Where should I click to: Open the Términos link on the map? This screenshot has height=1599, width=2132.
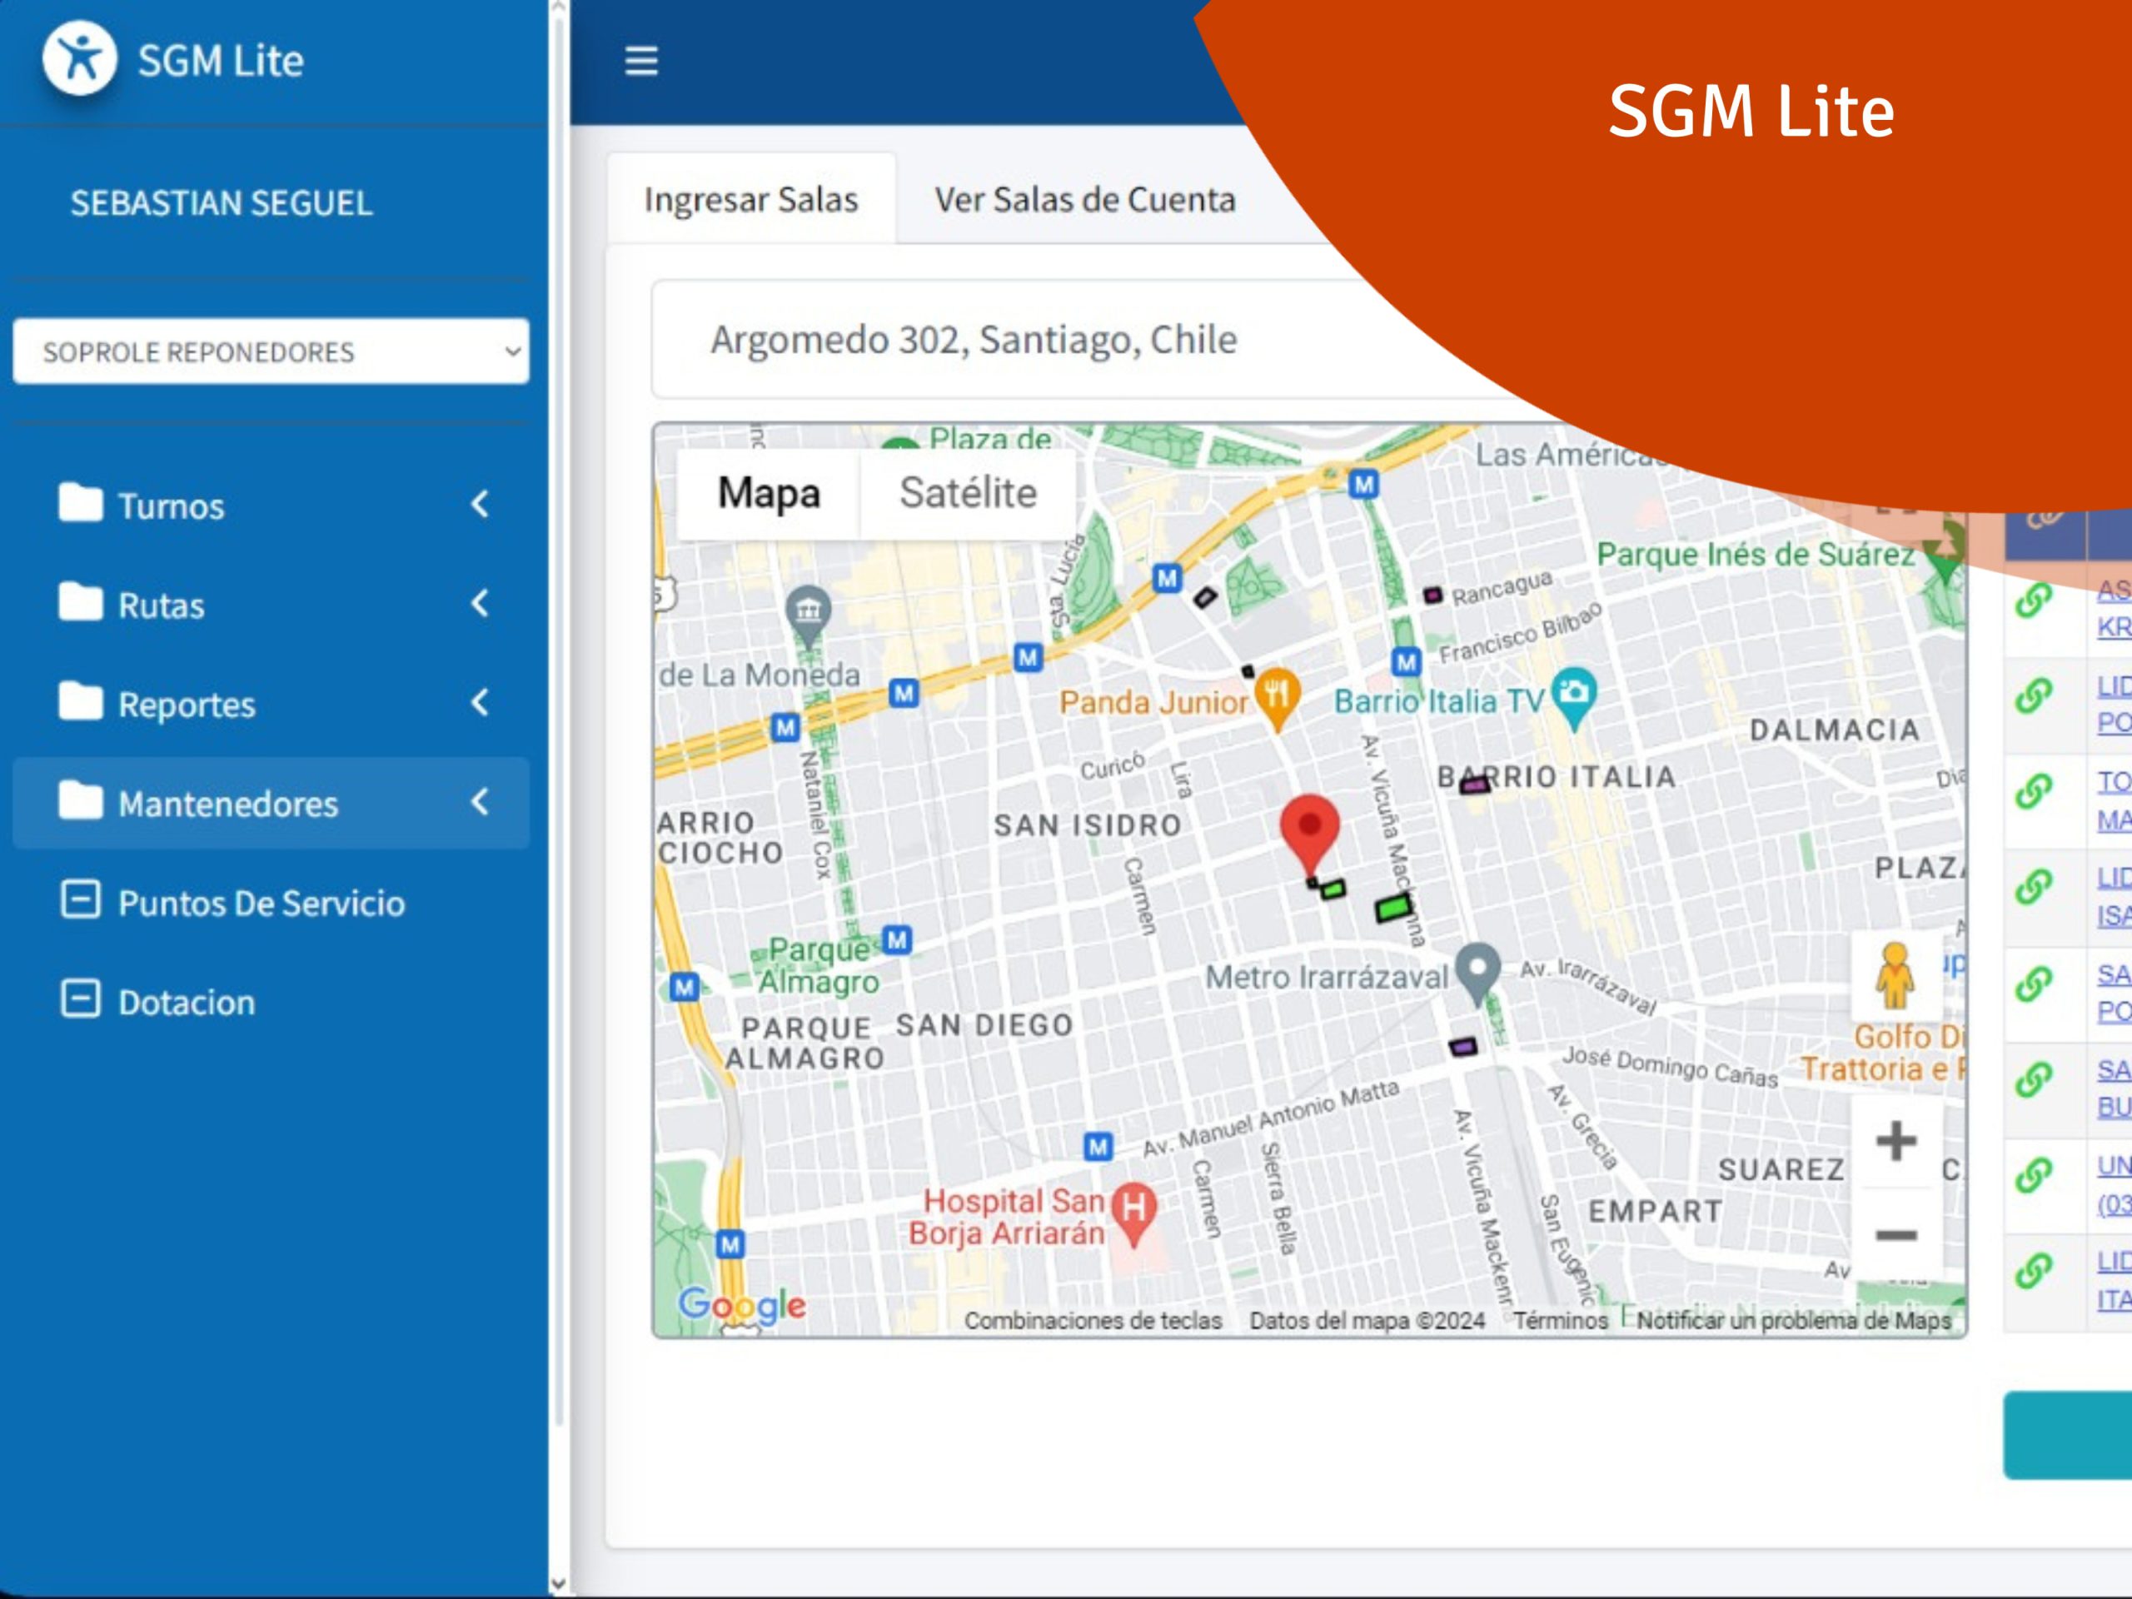tap(1561, 1321)
